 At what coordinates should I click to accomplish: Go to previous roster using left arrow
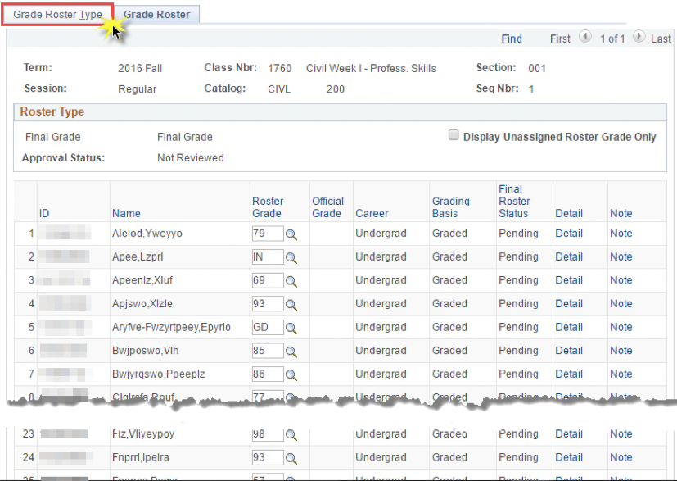(584, 38)
